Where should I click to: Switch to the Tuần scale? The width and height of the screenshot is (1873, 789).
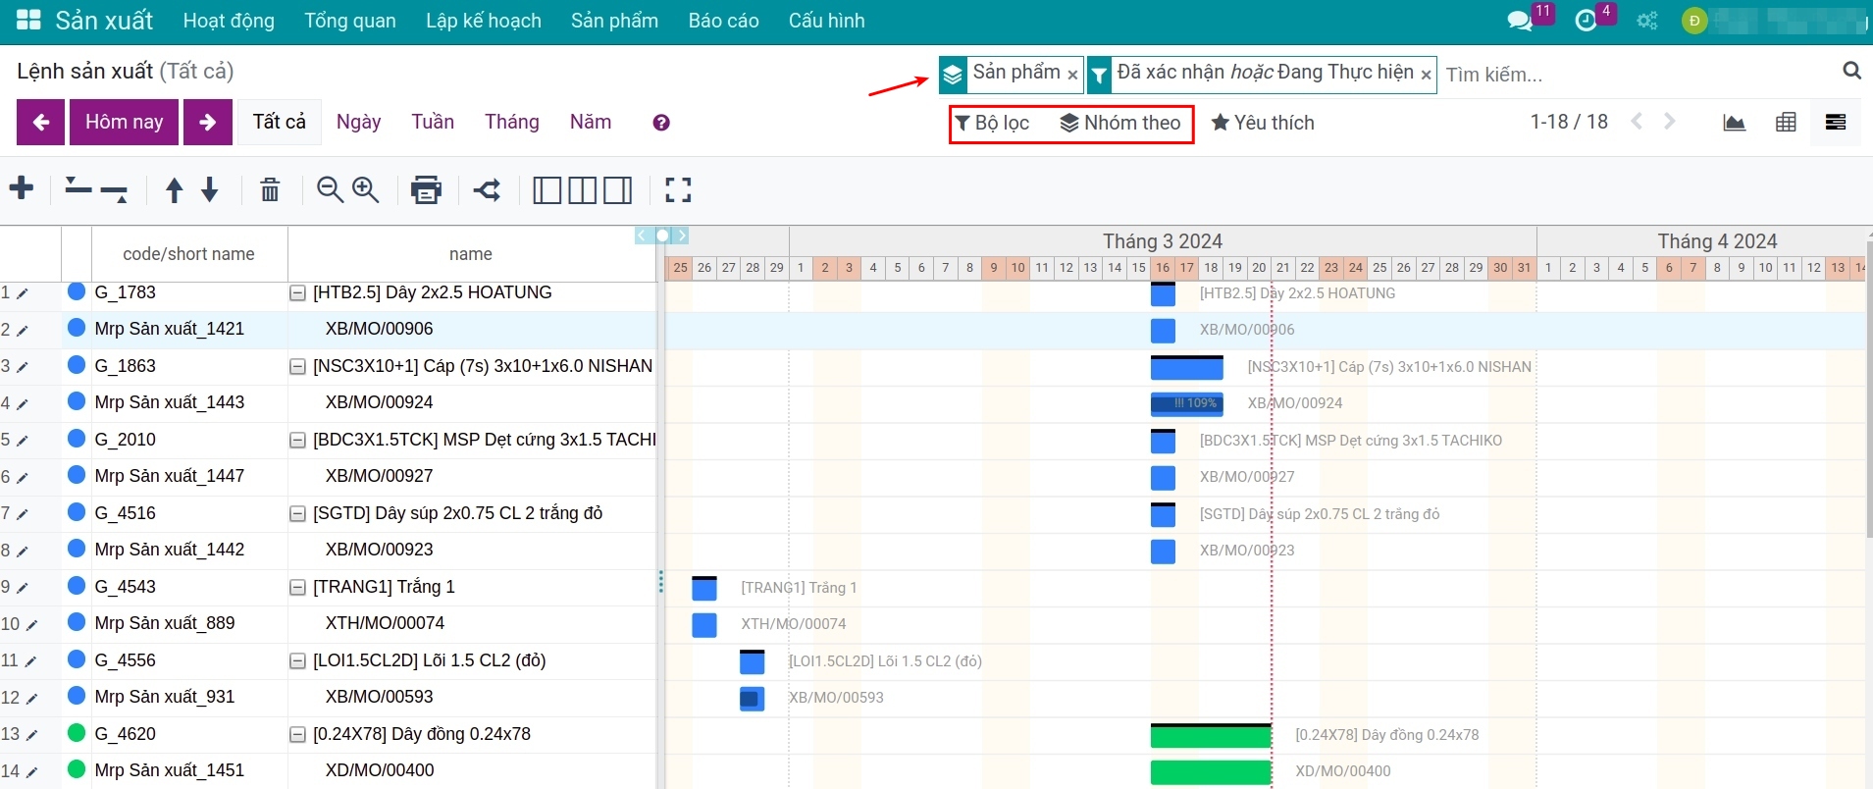click(x=433, y=122)
